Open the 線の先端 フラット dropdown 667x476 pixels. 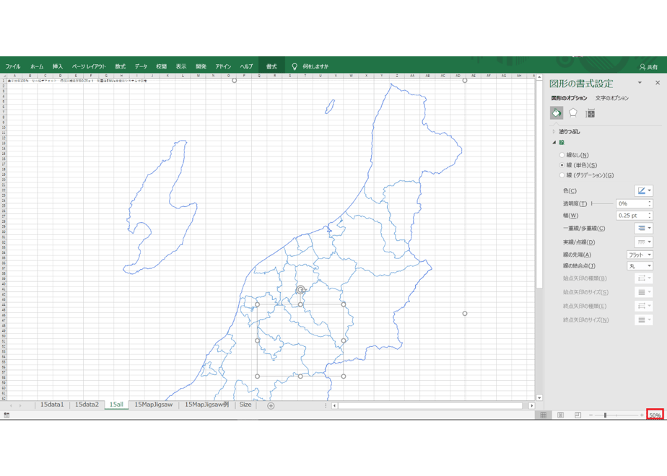pos(640,255)
